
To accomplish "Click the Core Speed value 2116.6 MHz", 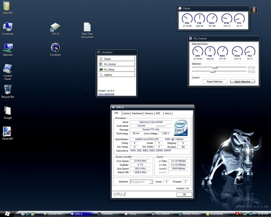I will click(x=140, y=161).
